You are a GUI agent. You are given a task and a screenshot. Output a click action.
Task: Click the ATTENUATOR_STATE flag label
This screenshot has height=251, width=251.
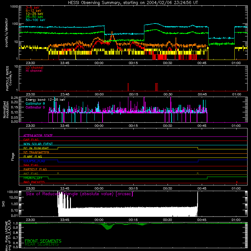(38, 136)
